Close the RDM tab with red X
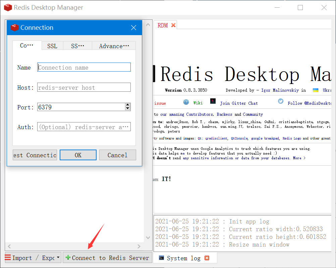 173,25
